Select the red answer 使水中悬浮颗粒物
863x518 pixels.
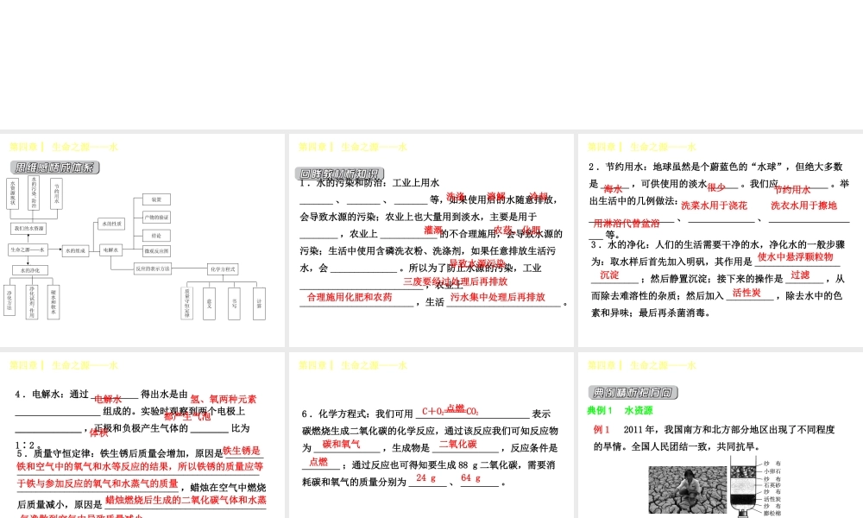(796, 256)
